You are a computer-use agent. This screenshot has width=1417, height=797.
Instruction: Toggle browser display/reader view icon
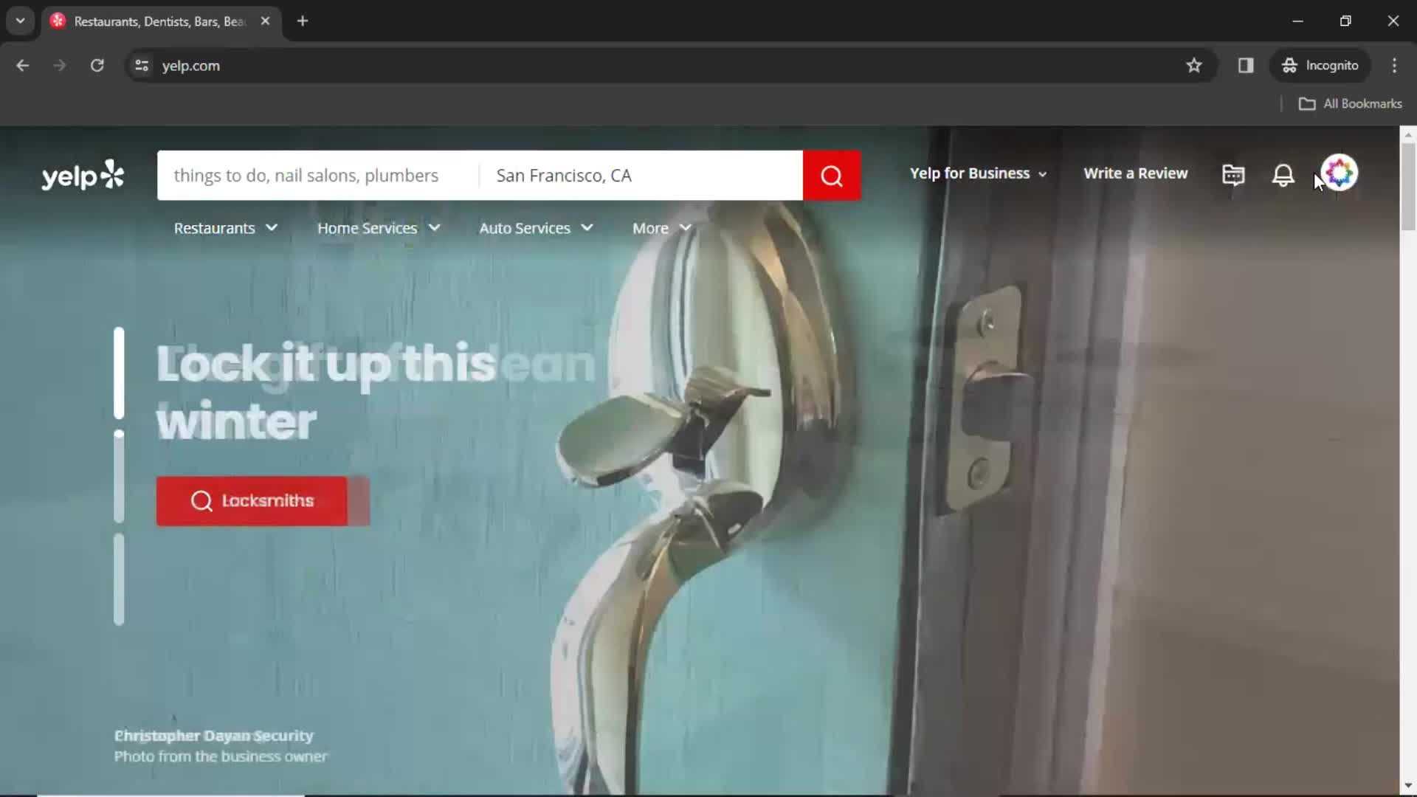[1246, 65]
